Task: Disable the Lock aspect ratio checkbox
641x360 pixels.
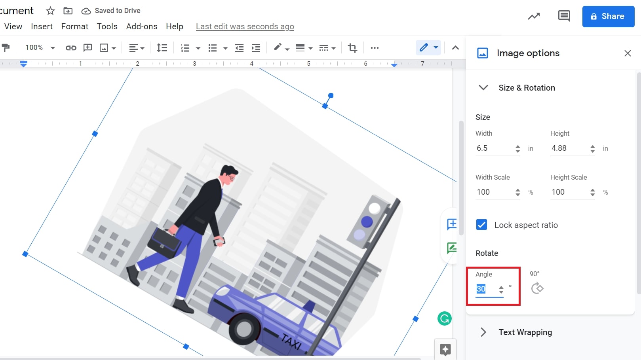Action: (x=481, y=225)
